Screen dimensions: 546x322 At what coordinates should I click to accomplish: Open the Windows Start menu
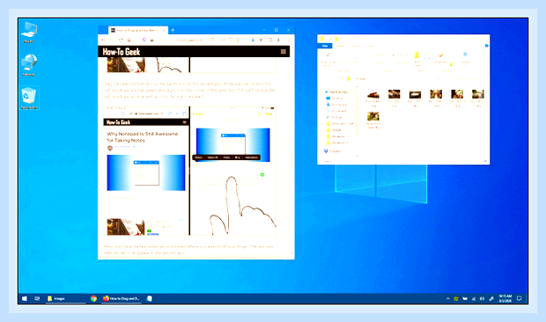[x=25, y=298]
